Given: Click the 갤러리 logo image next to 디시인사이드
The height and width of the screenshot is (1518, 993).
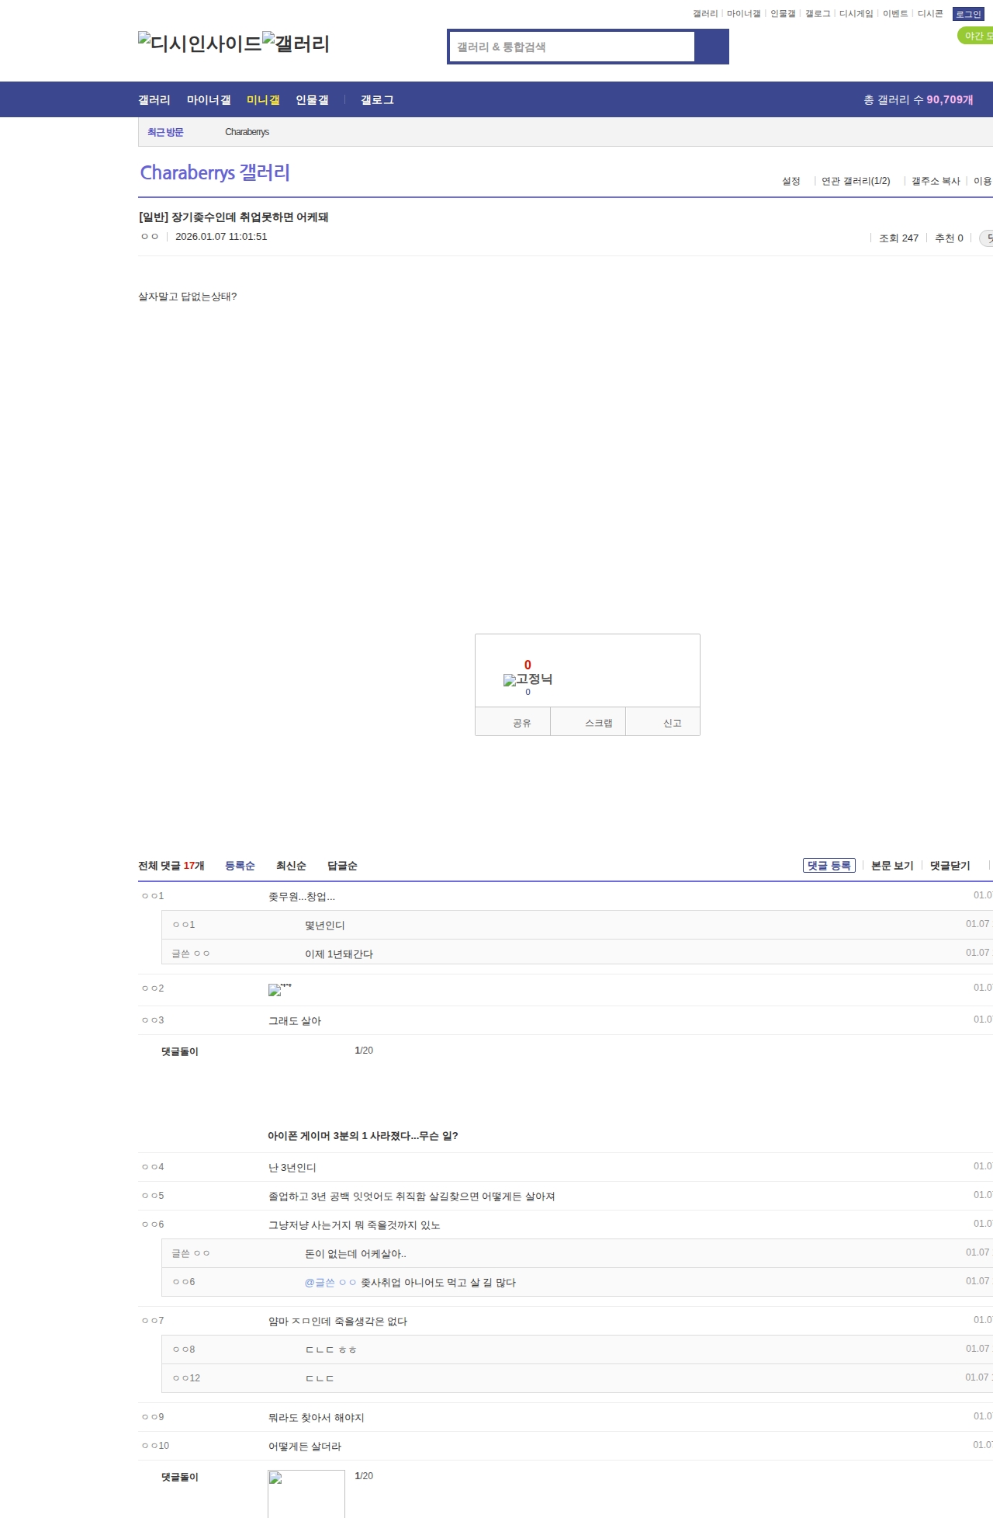Looking at the screenshot, I should (296, 43).
